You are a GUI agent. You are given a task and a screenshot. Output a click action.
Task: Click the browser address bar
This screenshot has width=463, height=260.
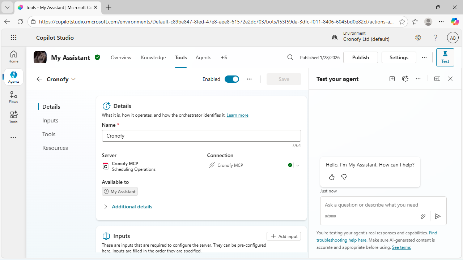[x=216, y=22]
